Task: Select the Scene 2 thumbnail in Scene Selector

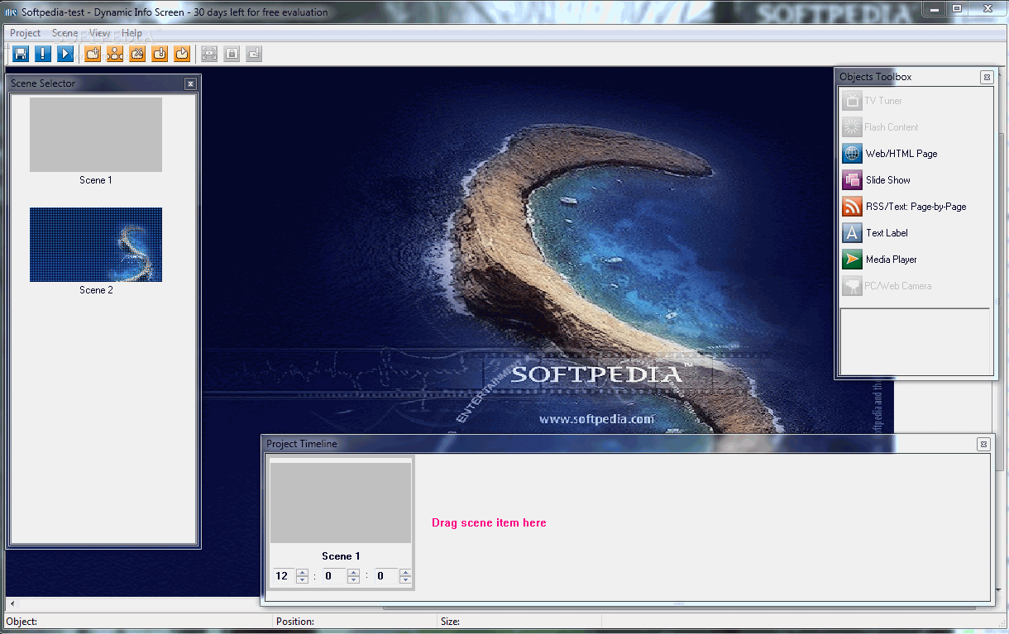Action: 96,245
